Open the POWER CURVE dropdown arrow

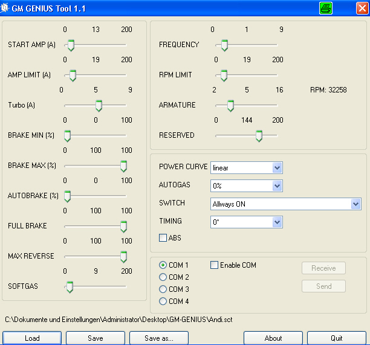tap(277, 168)
